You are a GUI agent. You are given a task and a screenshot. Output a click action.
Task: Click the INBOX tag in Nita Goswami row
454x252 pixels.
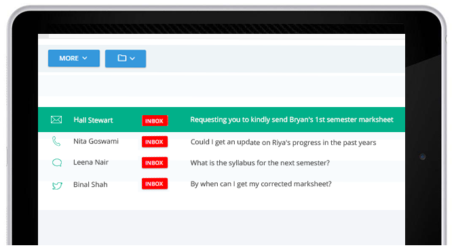(x=155, y=142)
